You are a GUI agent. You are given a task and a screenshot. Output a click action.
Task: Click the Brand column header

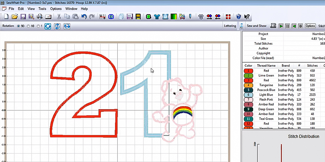pos(286,65)
